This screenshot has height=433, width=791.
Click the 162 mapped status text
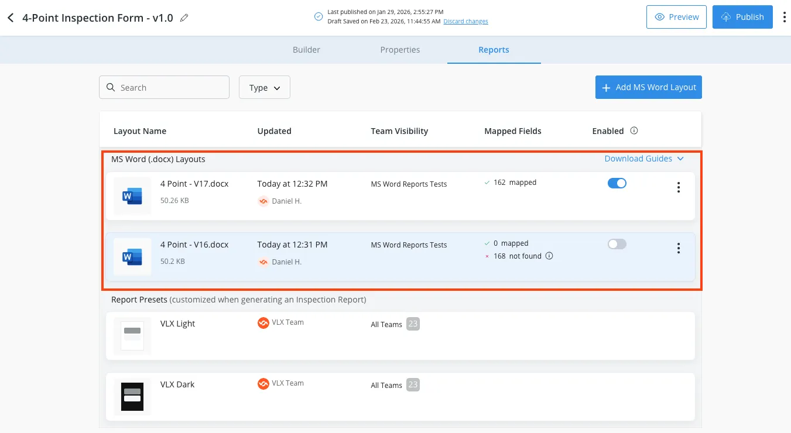click(515, 183)
